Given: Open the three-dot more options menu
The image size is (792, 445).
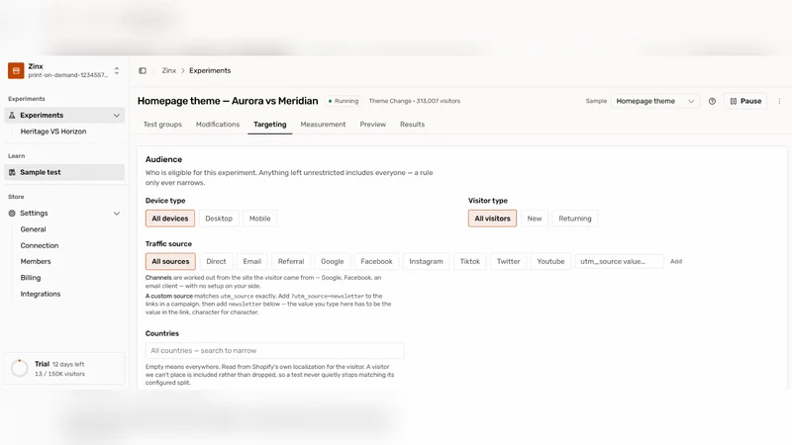Looking at the screenshot, I should 779,101.
